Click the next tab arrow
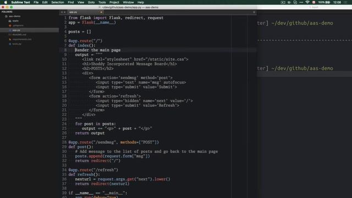The height and width of the screenshot is (198, 352). [x=65, y=12]
